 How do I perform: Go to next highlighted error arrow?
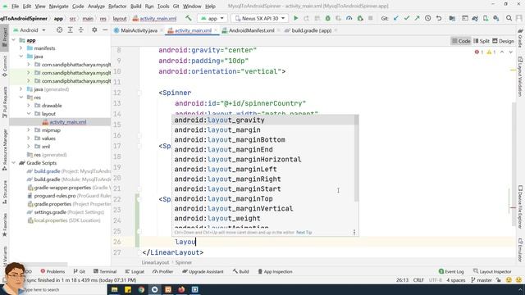(x=511, y=52)
